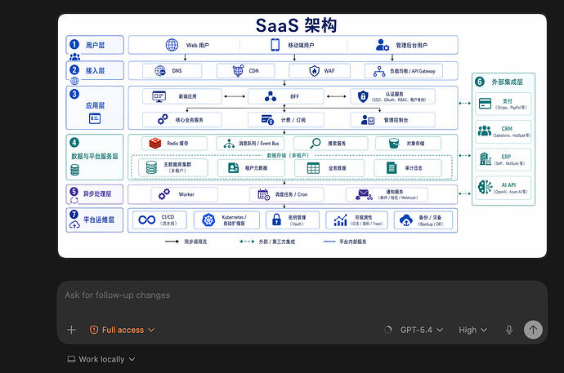This screenshot has width=564, height=373.
Task: Click the red Redis 缓存 icon
Action: pyautogui.click(x=155, y=143)
